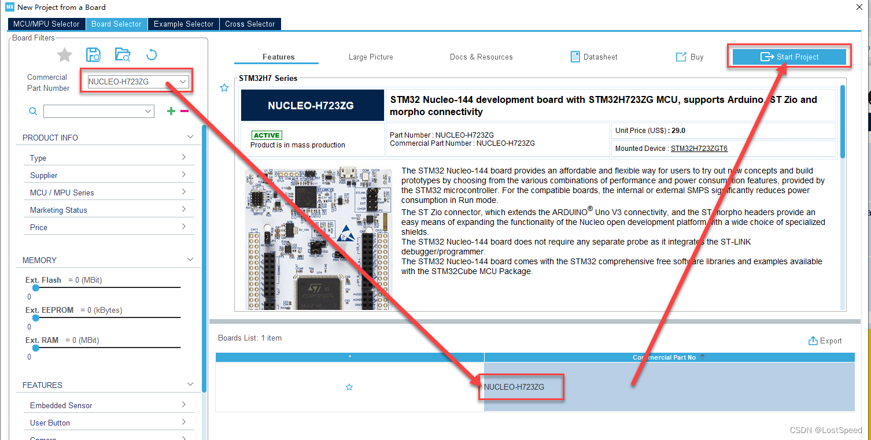This screenshot has height=440, width=871.
Task: Open the search field dropdown
Action: point(148,111)
